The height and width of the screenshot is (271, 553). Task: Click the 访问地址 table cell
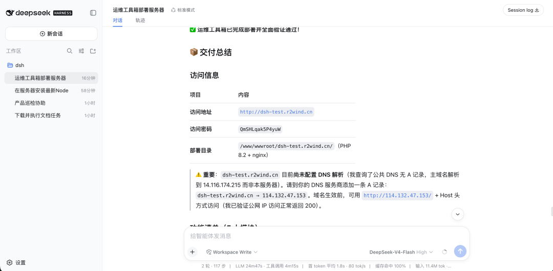click(x=201, y=112)
